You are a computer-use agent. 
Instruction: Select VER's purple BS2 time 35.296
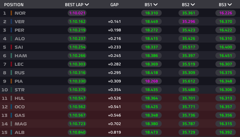pyautogui.click(x=189, y=21)
